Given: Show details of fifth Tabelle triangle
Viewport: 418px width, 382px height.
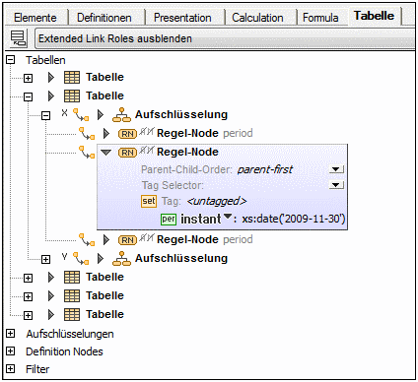Looking at the screenshot, I should [x=51, y=314].
